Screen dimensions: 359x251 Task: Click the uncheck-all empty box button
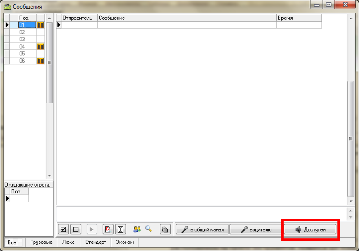coord(75,229)
